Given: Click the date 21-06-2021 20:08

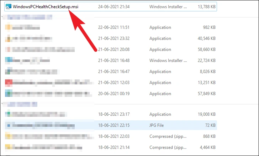Looking at the screenshot, I should (114, 50).
